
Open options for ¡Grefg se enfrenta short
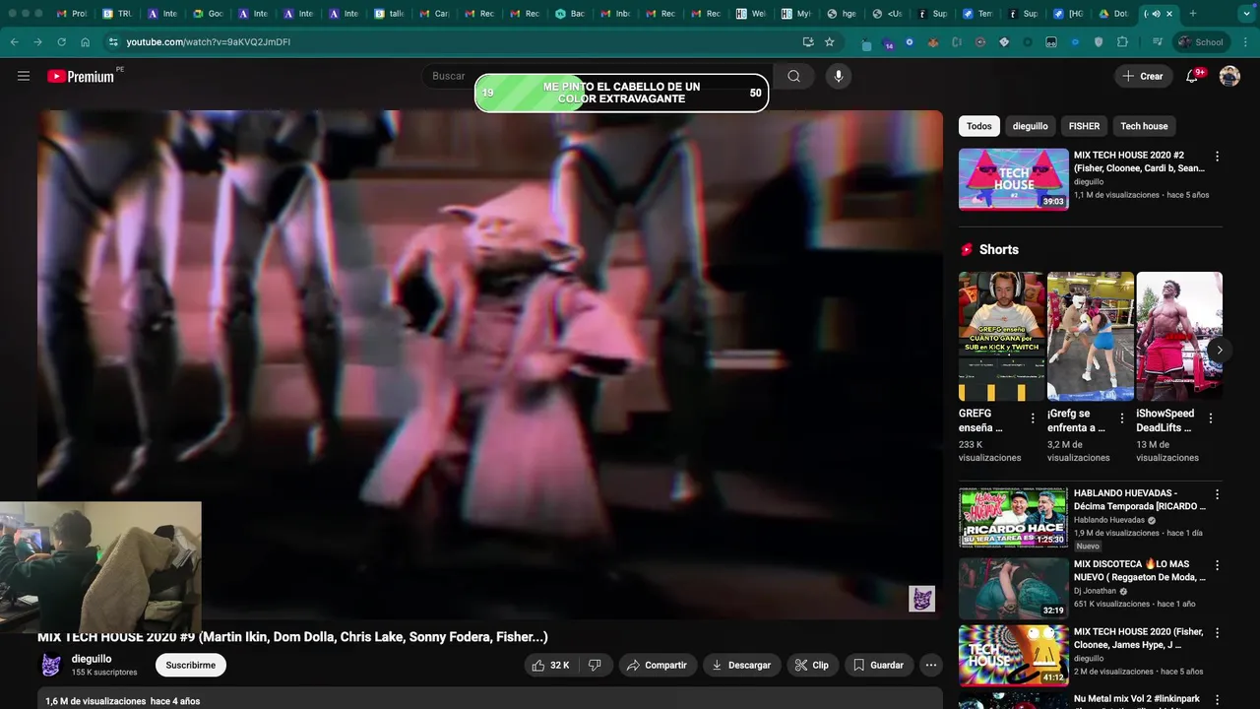(1121, 419)
